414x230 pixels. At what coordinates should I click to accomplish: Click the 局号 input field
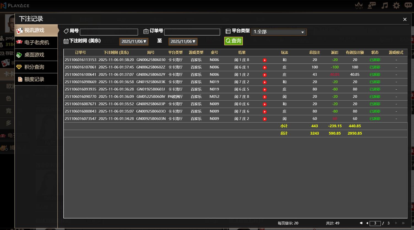click(109, 32)
